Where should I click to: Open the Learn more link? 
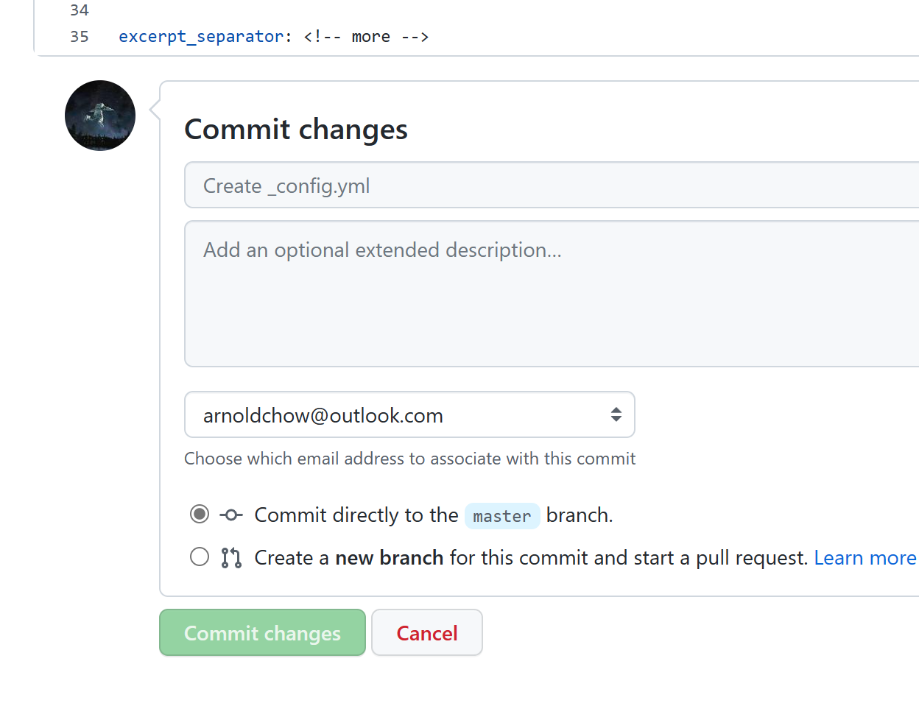pos(865,558)
